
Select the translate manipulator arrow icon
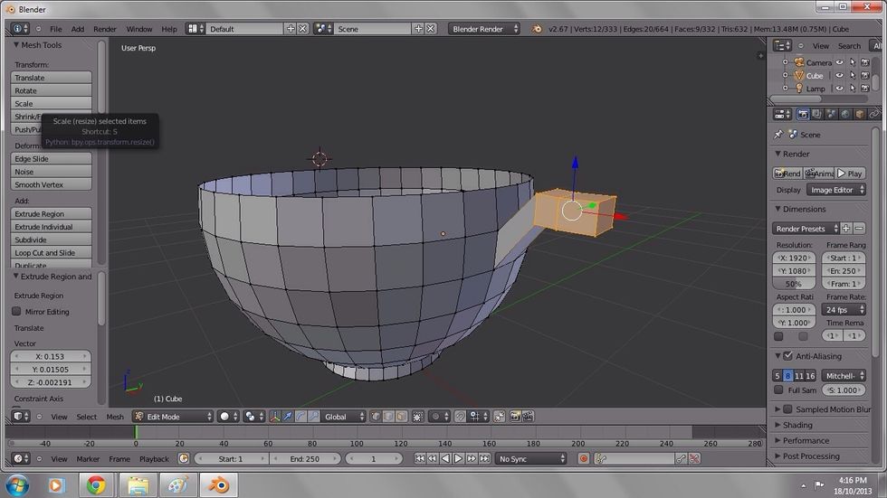(288, 417)
